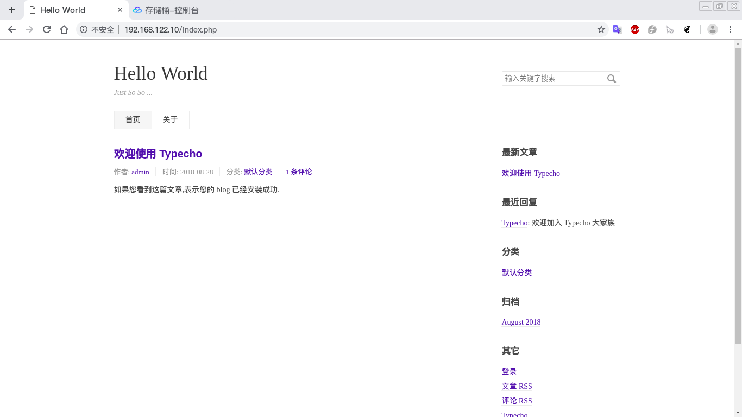Open the Google Translate extension
742x417 pixels.
click(617, 29)
